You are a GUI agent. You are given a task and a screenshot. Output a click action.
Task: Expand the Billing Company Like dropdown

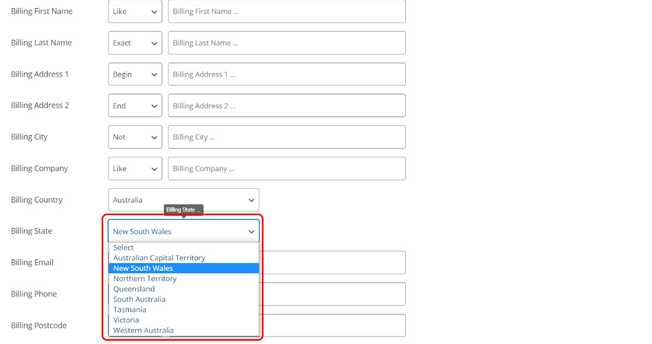[x=135, y=168]
